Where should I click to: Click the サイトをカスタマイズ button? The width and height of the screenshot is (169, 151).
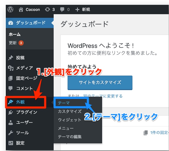click(x=100, y=83)
